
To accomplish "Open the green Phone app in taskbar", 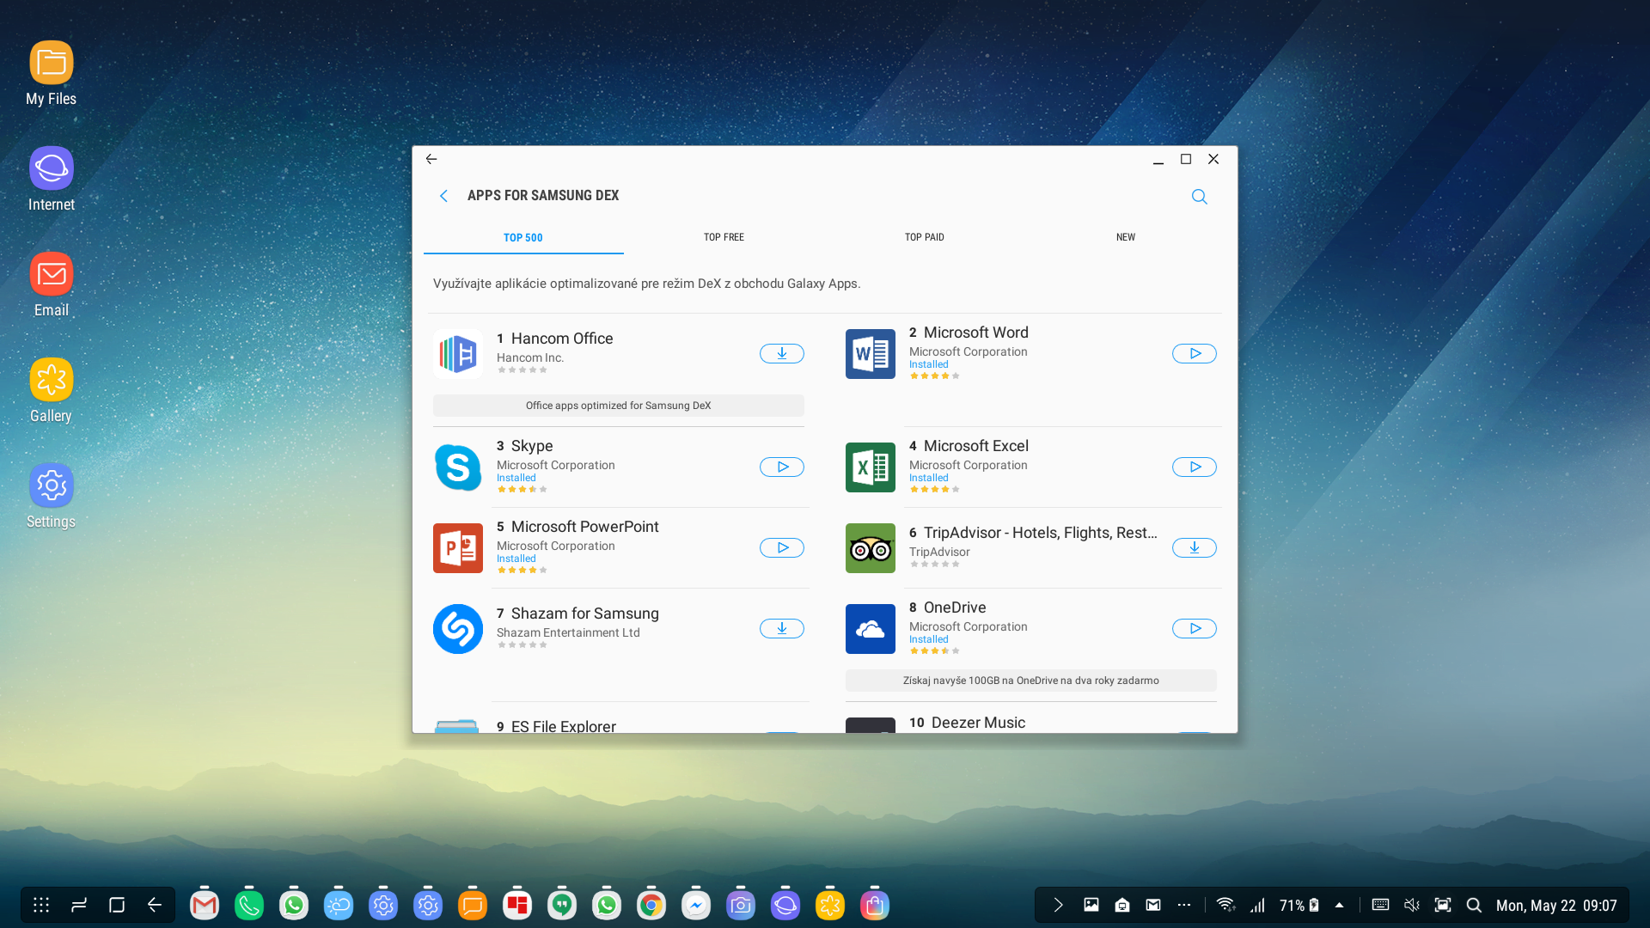I will [249, 905].
